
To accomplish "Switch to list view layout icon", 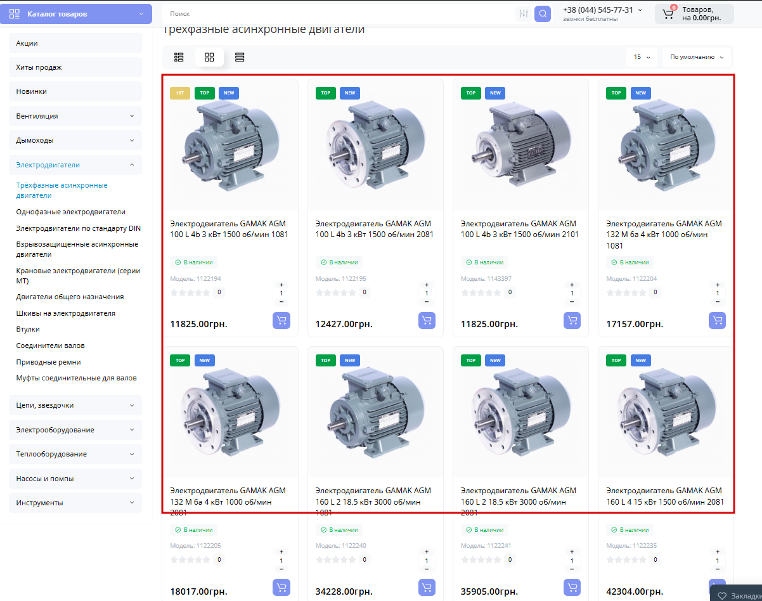I will click(x=179, y=57).
